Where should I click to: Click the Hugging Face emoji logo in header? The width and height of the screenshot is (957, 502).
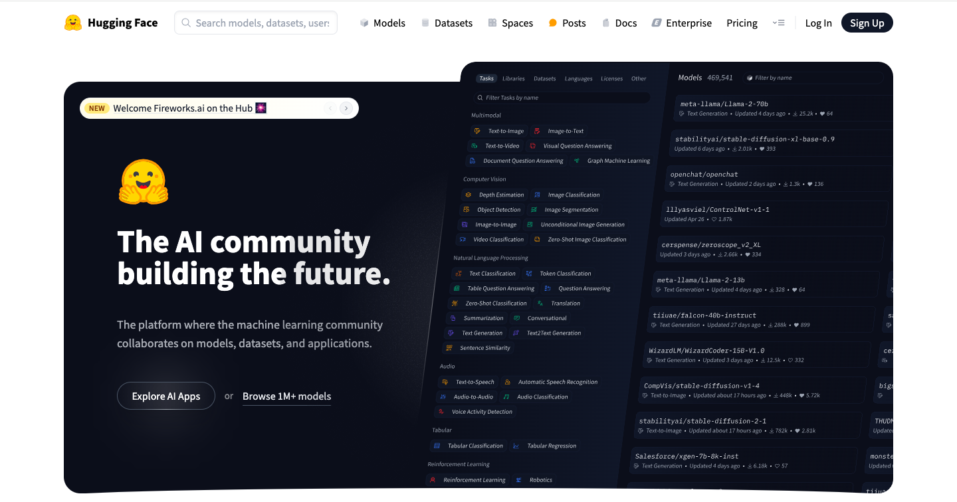(73, 23)
